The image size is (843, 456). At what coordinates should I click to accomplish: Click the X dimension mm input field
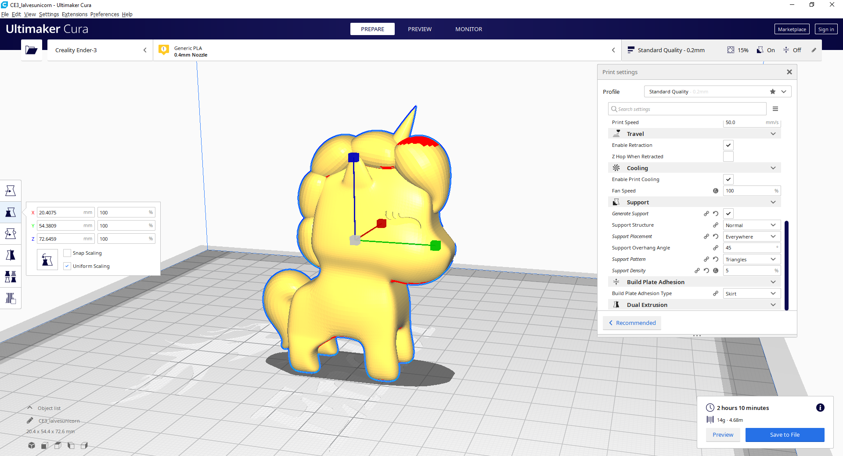(x=66, y=212)
